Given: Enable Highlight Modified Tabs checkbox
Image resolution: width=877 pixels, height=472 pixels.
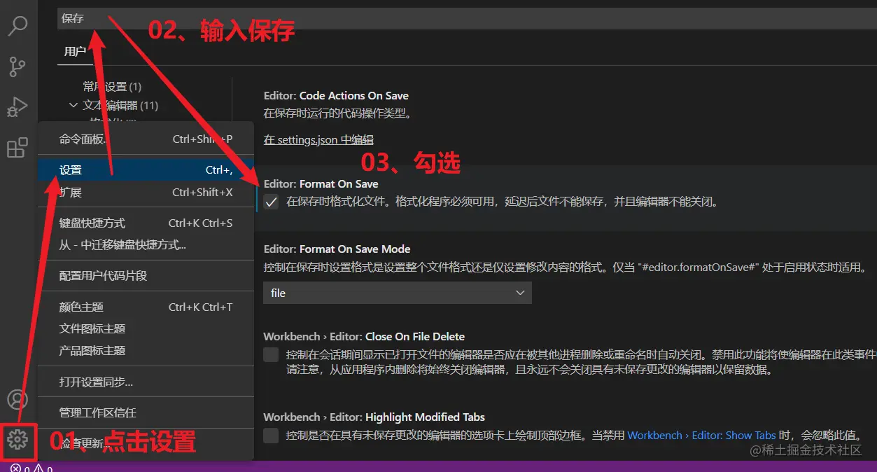Looking at the screenshot, I should click(x=272, y=436).
